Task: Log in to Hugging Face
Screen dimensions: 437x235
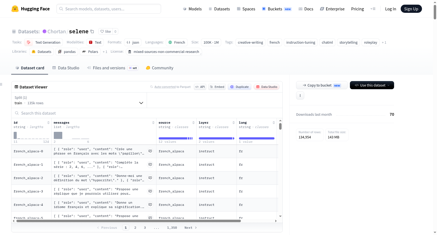Action: tap(391, 9)
